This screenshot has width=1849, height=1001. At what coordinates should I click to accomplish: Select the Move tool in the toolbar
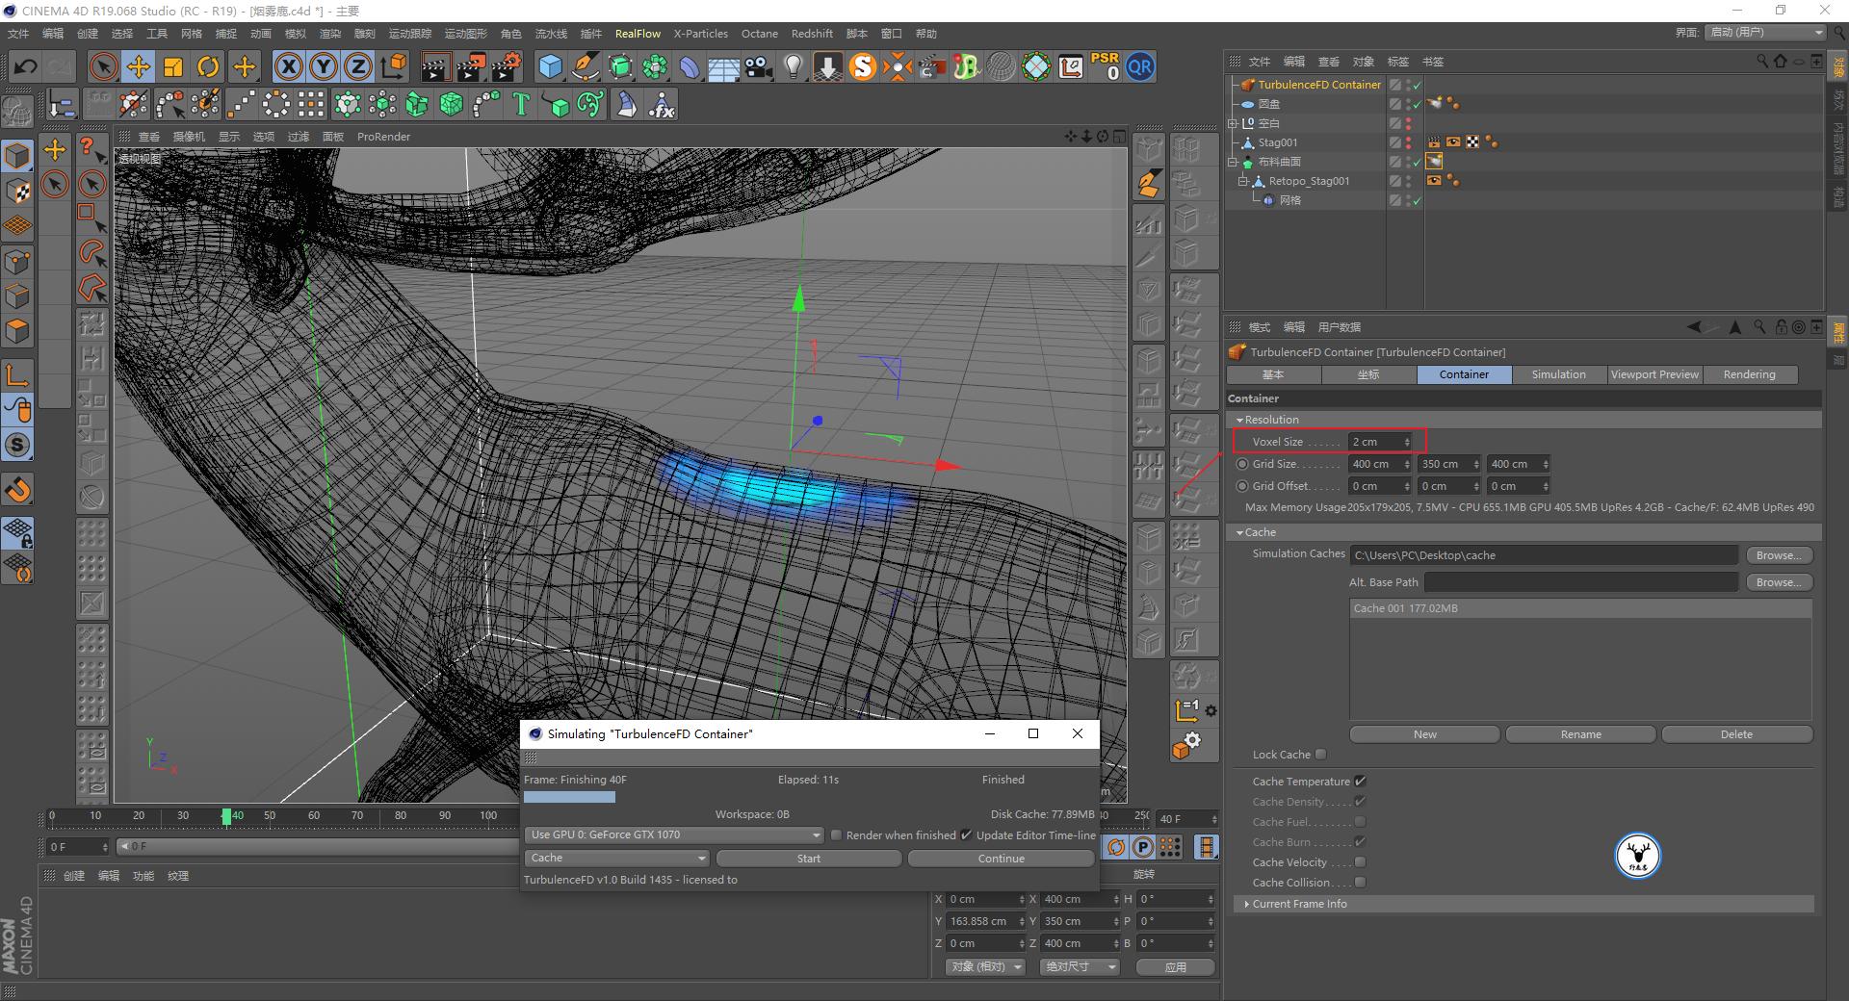coord(138,66)
